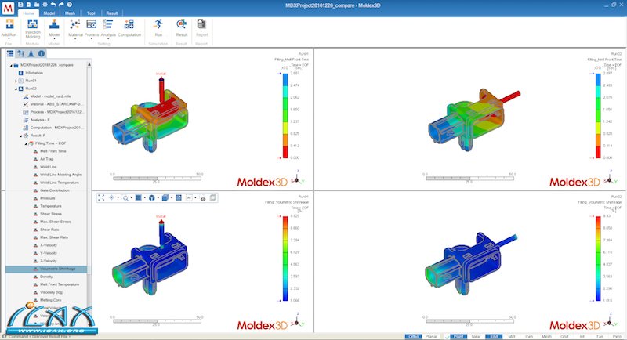Switch to the project tree list panel icon
Screen dimensions: 627x340
tap(10, 53)
